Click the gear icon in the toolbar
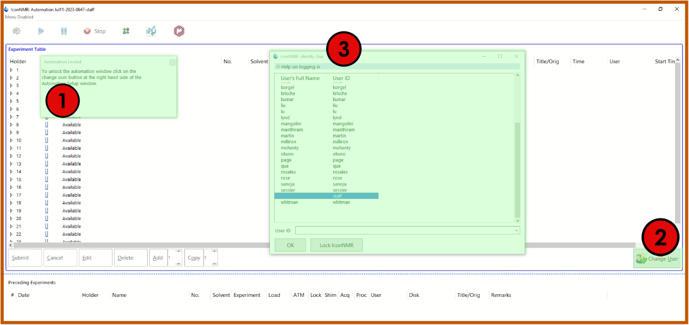The width and height of the screenshot is (689, 325). click(x=17, y=31)
